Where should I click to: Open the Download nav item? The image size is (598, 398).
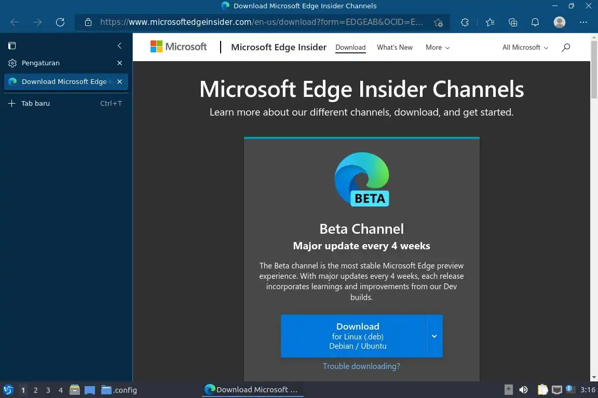point(350,47)
